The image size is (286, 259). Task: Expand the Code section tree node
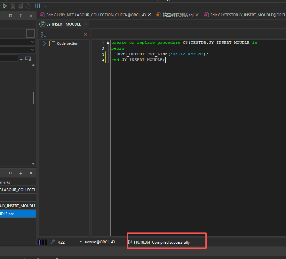[x=44, y=43]
